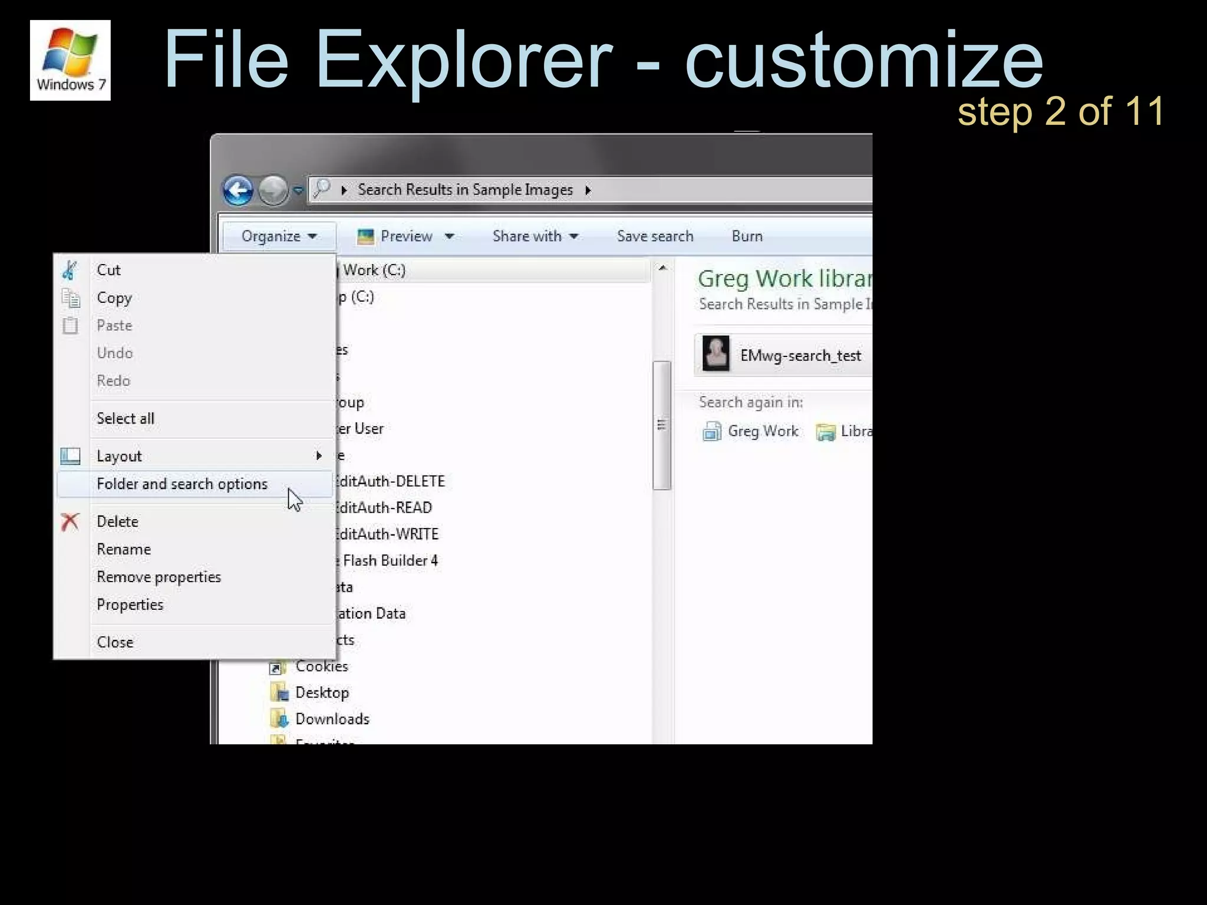Click the Layout pane icon
1207x905 pixels.
70,456
